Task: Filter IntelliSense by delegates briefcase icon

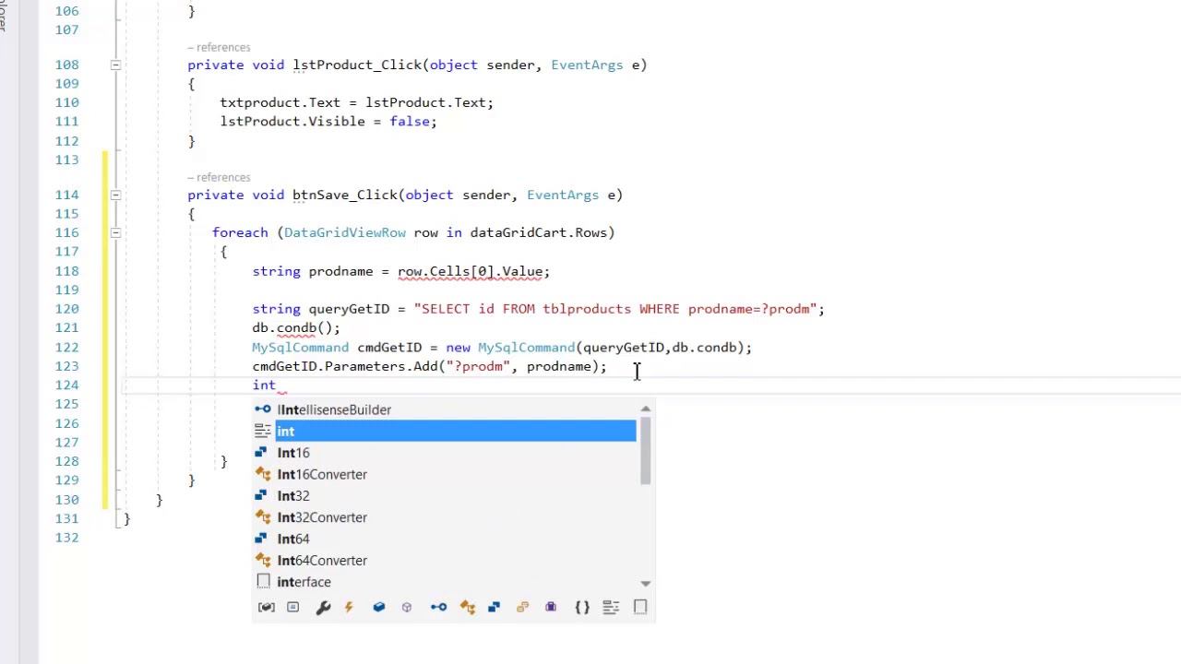Action: point(551,607)
